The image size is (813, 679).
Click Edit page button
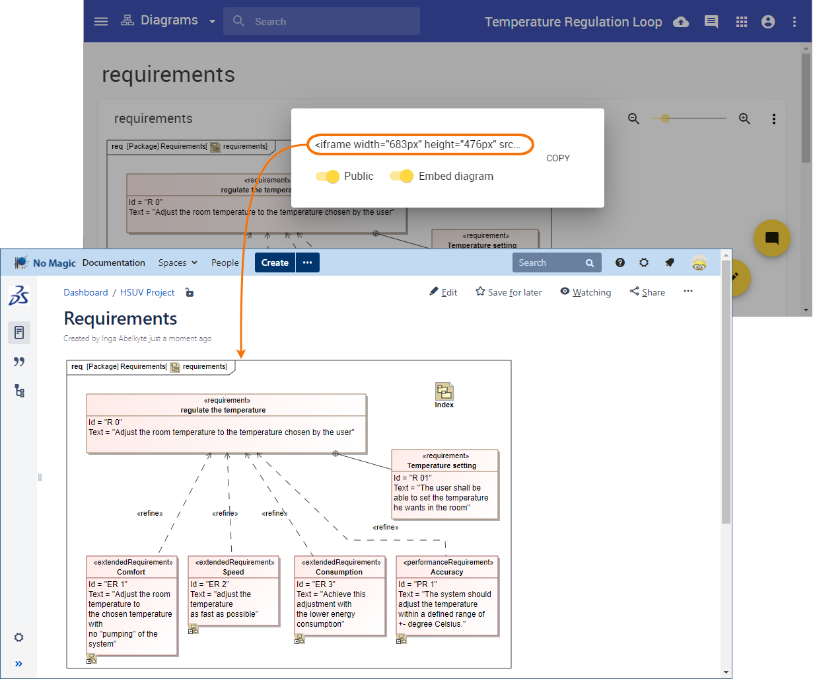point(443,292)
